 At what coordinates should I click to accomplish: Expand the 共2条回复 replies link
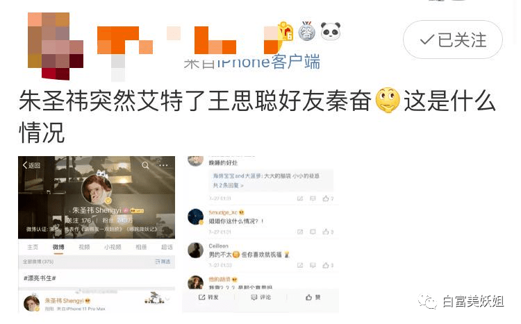(228, 185)
